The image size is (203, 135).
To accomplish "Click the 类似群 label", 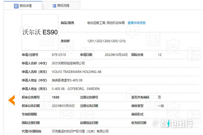I will (65, 41).
